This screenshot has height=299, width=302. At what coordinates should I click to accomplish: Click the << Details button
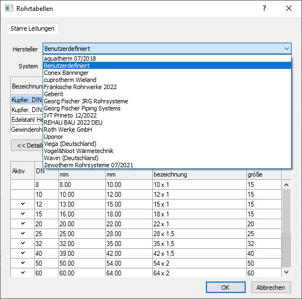click(27, 145)
